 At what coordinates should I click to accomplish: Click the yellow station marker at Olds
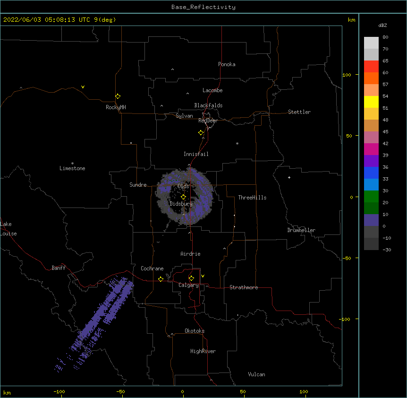[183, 197]
